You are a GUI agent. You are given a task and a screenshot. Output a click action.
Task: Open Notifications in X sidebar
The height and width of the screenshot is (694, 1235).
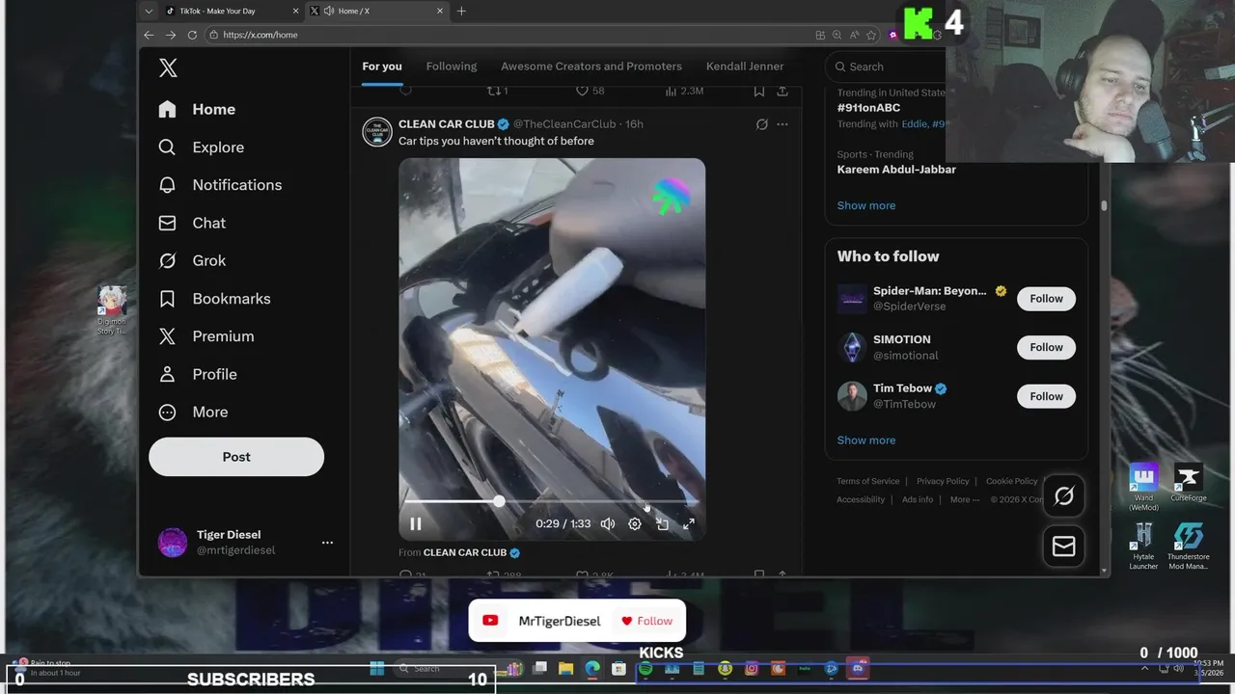(220, 185)
